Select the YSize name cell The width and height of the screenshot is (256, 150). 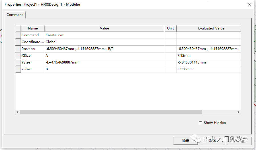point(33,63)
